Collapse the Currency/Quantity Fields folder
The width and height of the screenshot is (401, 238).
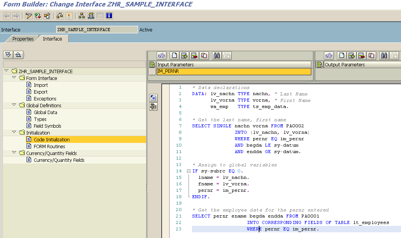(14, 153)
